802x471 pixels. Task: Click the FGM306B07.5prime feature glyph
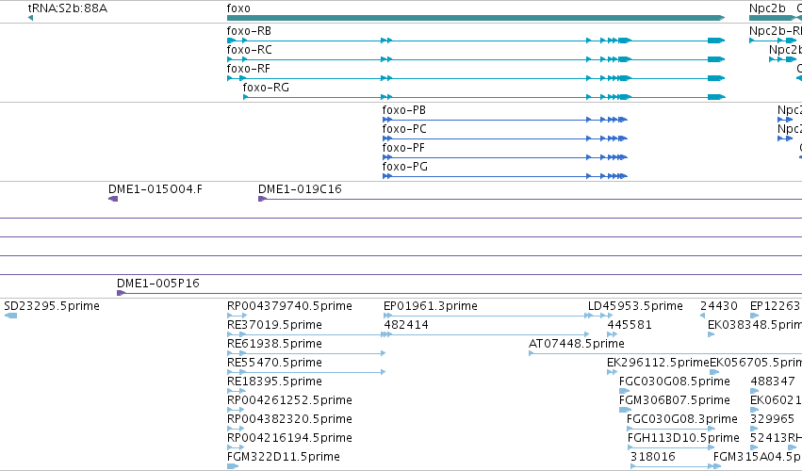(x=625, y=410)
